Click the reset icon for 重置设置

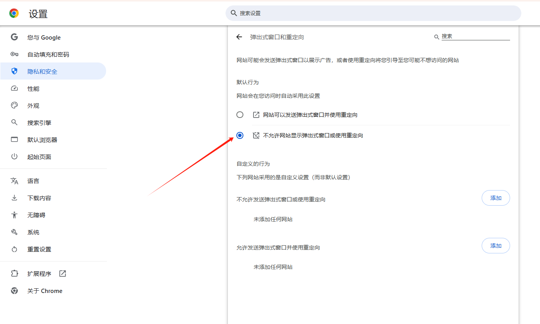(x=14, y=249)
